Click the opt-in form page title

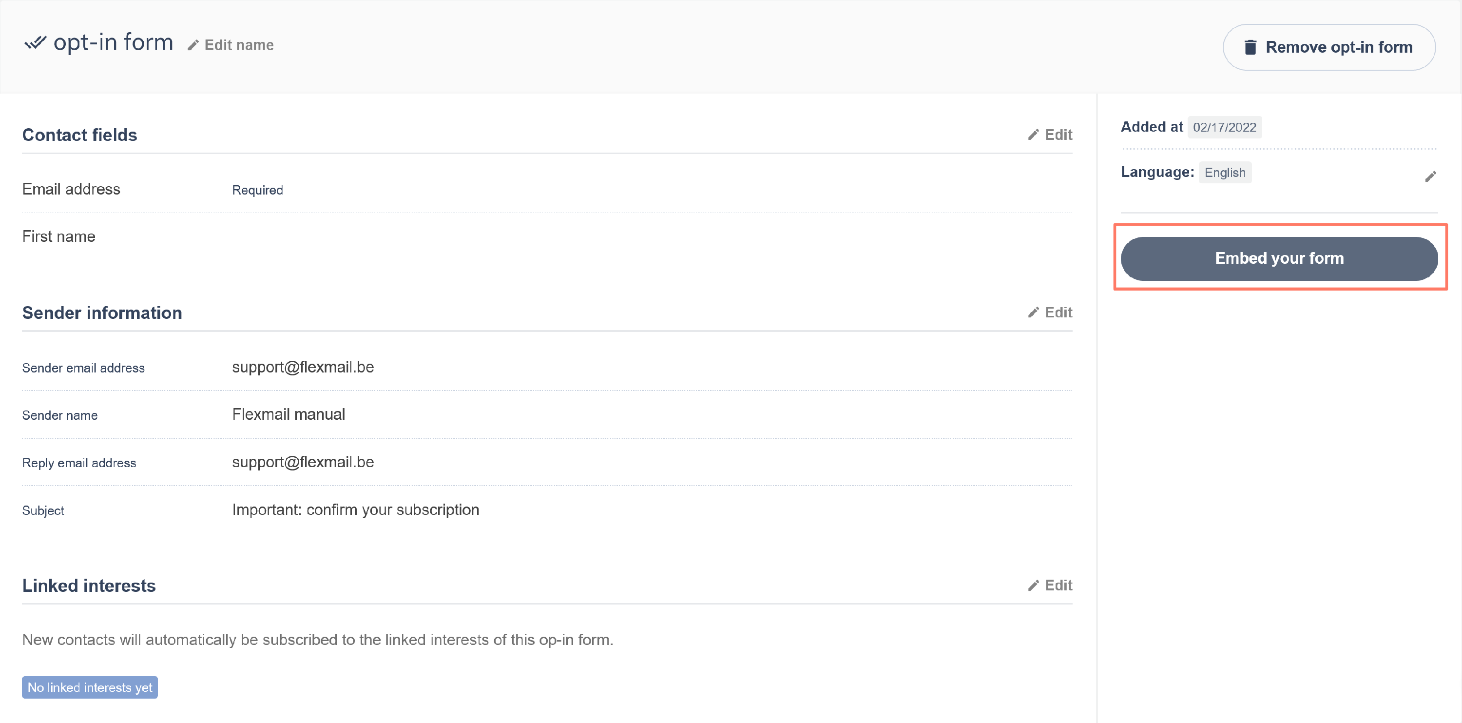pyautogui.click(x=113, y=42)
